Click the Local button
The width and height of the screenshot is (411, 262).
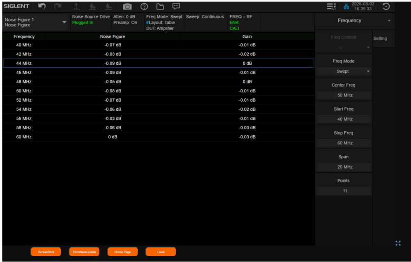pyautogui.click(x=161, y=252)
